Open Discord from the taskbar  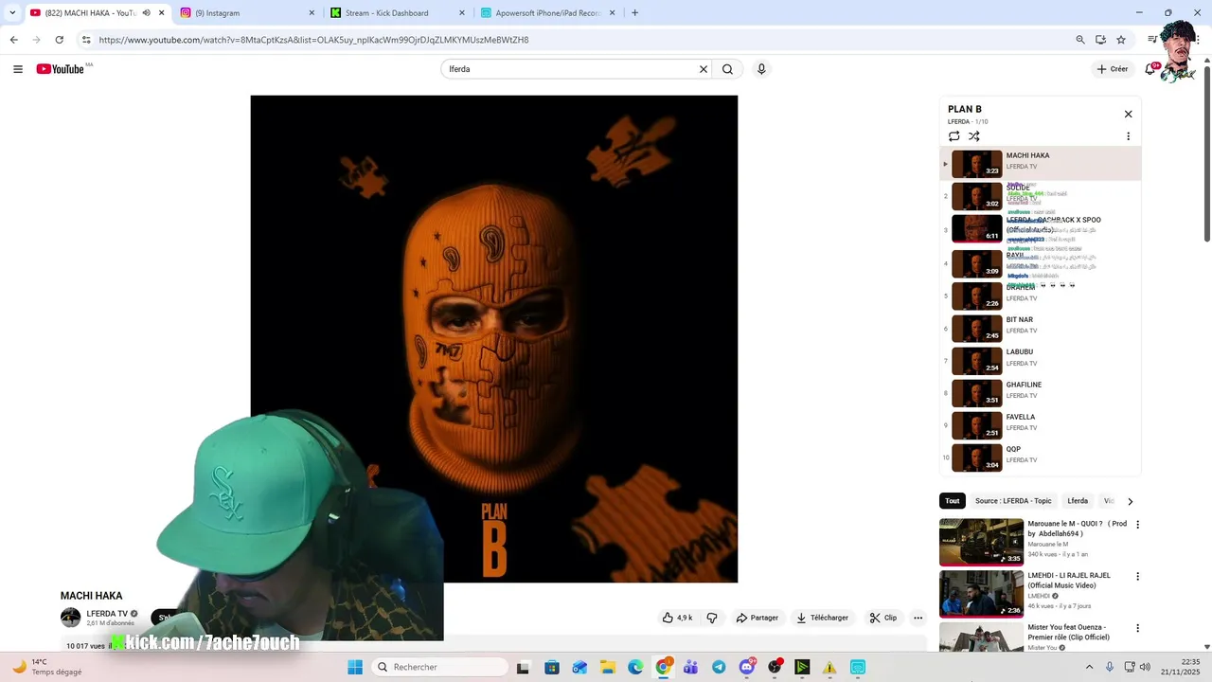pyautogui.click(x=747, y=667)
